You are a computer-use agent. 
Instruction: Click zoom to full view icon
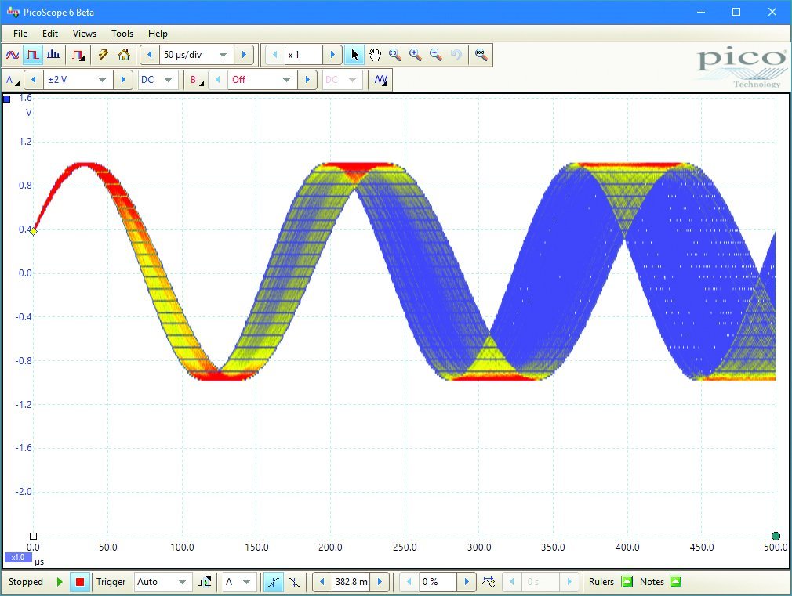point(481,55)
